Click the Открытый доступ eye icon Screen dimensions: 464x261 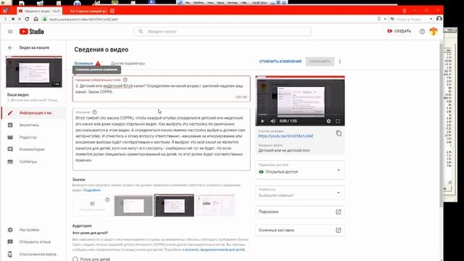[261, 172]
